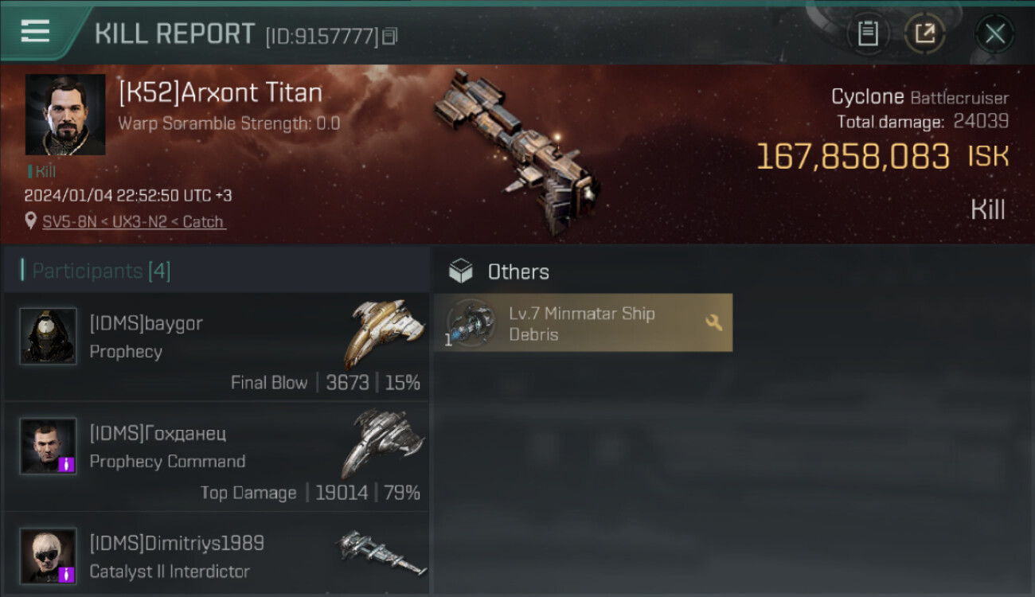The height and width of the screenshot is (597, 1035).
Task: Open the clipboard report icon
Action: pyautogui.click(x=868, y=33)
